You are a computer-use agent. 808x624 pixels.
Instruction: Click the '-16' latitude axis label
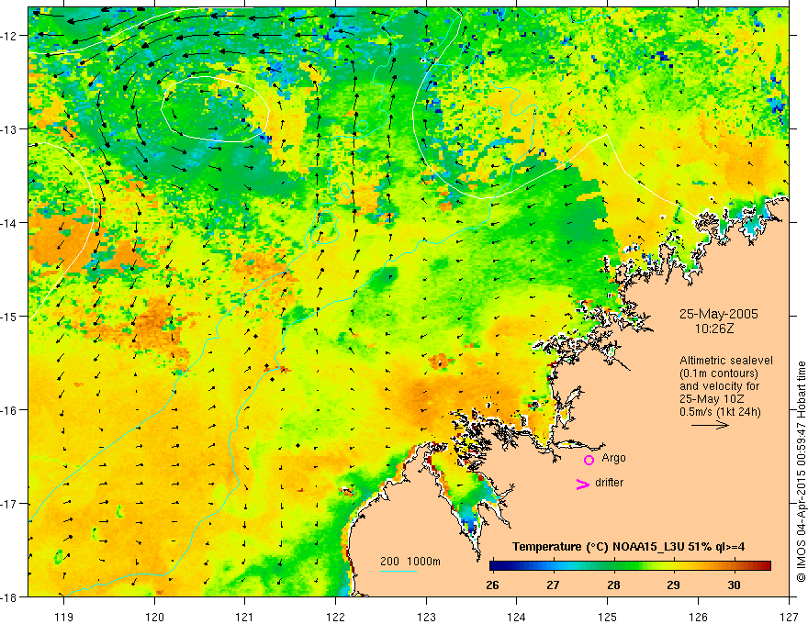tap(9, 410)
